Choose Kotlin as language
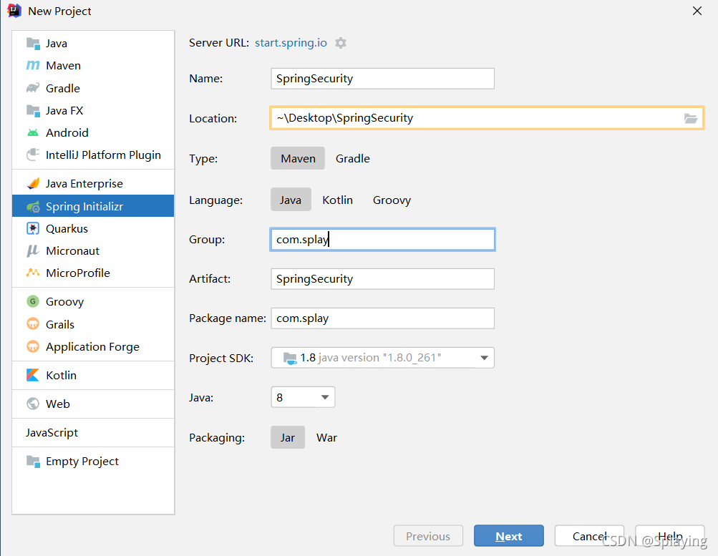This screenshot has width=718, height=556. (337, 200)
